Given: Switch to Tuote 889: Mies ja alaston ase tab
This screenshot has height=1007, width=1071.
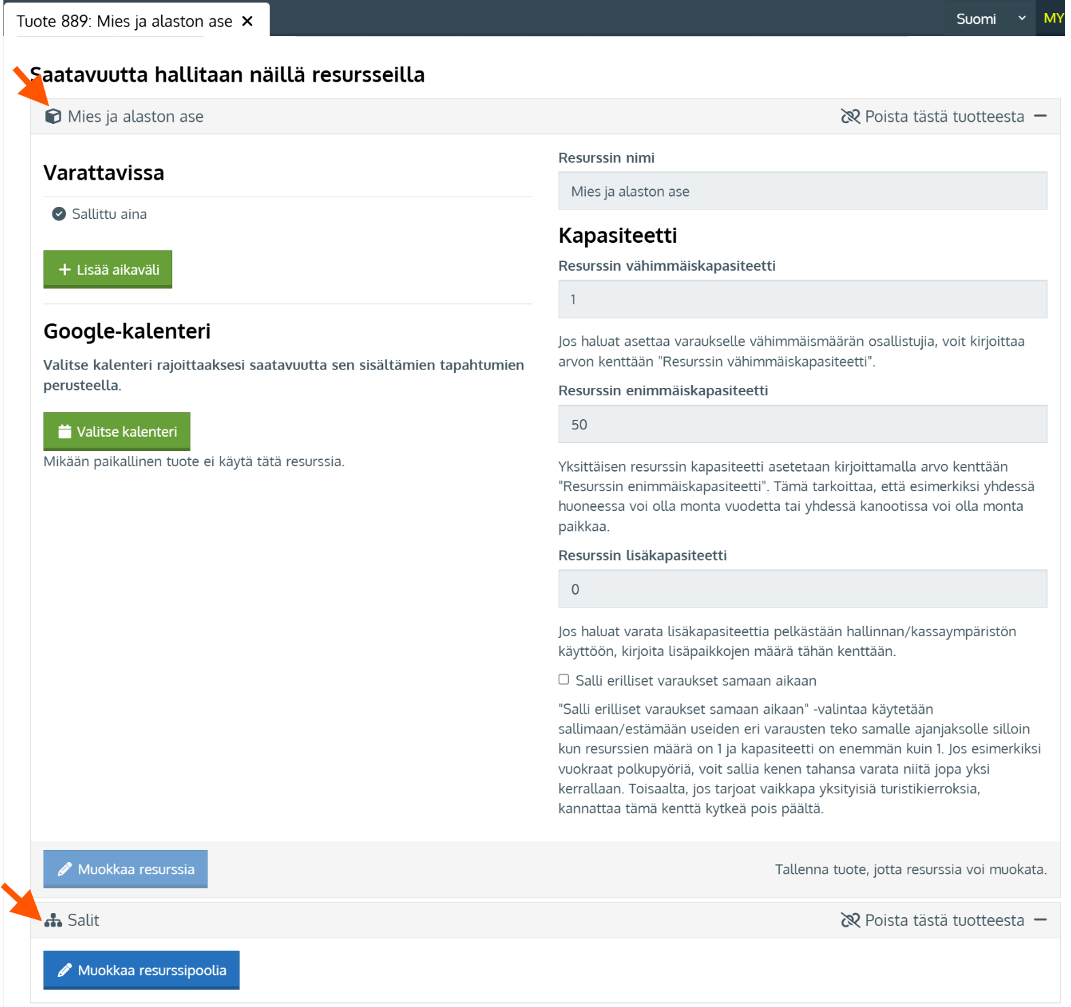Looking at the screenshot, I should [124, 21].
